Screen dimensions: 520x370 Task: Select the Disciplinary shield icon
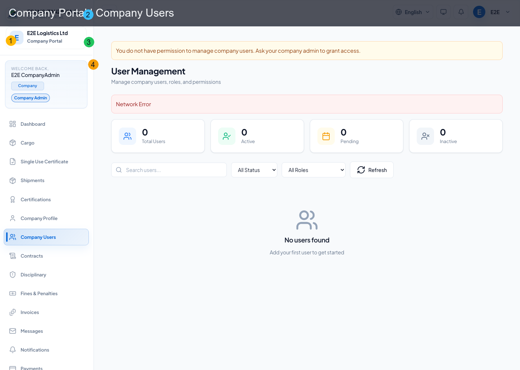[x=13, y=275]
